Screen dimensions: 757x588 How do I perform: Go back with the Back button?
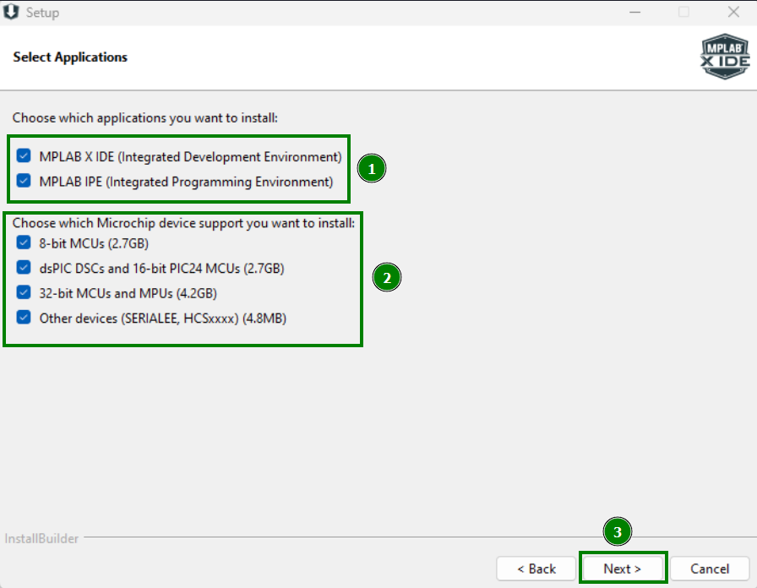coord(536,569)
